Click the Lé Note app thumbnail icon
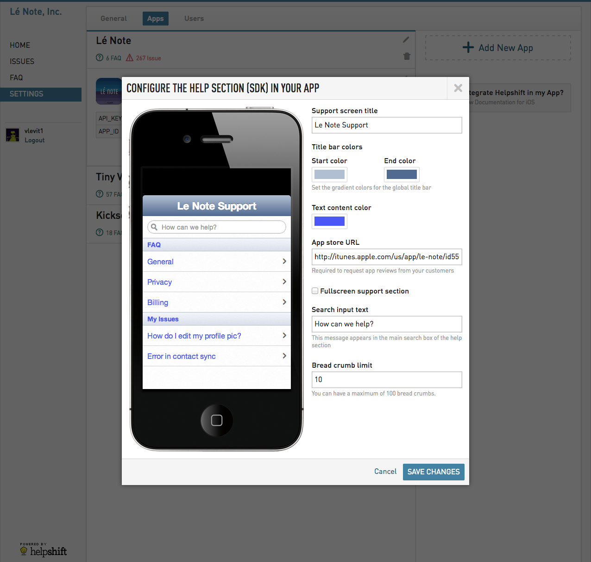This screenshot has height=562, width=591. pos(109,91)
